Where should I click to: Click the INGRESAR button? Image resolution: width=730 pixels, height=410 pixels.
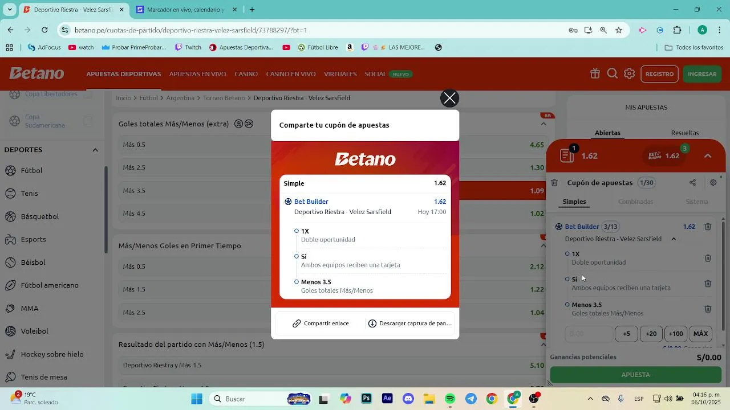[x=702, y=74]
